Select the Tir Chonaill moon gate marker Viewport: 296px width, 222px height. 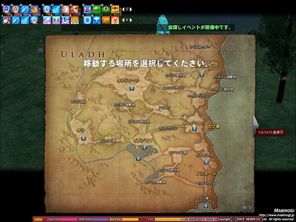202,75
